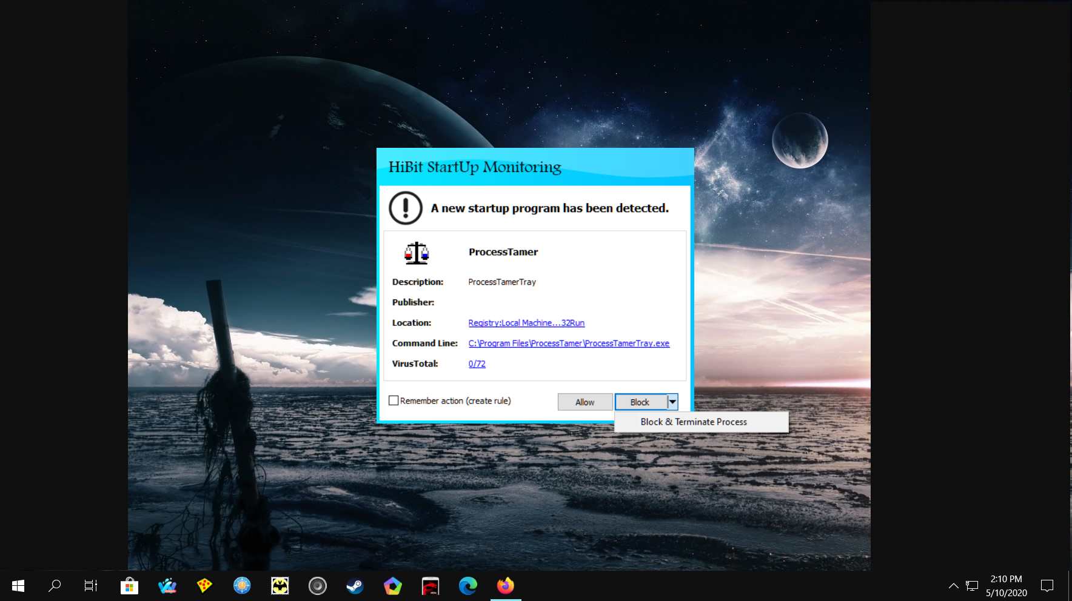The height and width of the screenshot is (601, 1072).
Task: Open the ProcessTamerTray.exe command line link
Action: tap(569, 344)
